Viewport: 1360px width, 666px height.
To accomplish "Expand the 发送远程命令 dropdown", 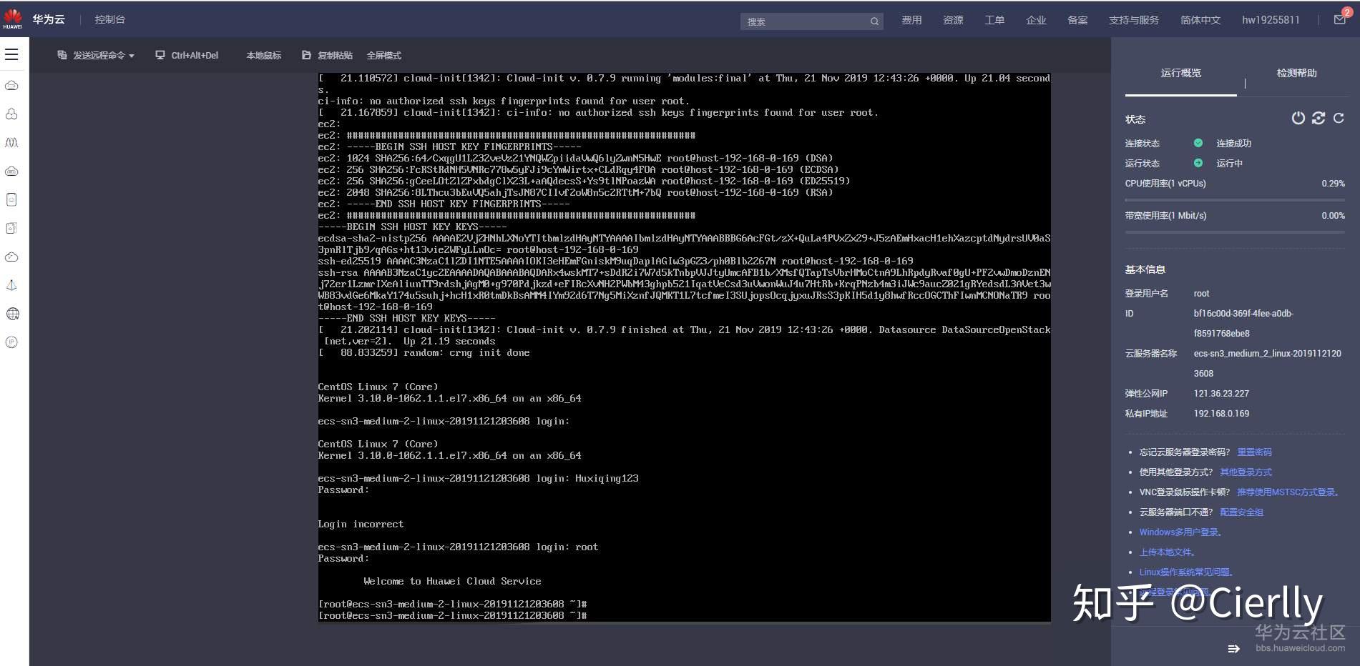I will click(96, 55).
